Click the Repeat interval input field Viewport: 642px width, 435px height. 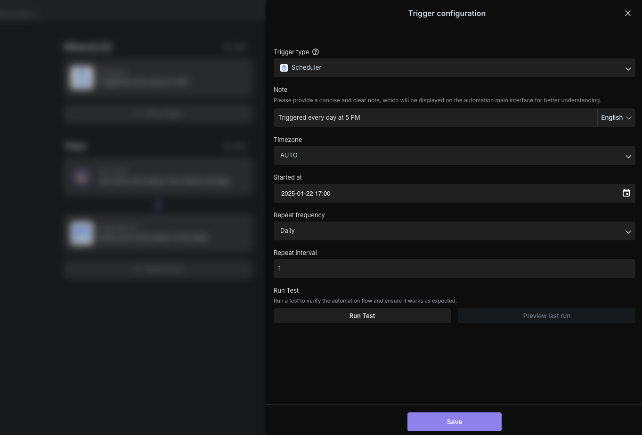[x=454, y=269]
